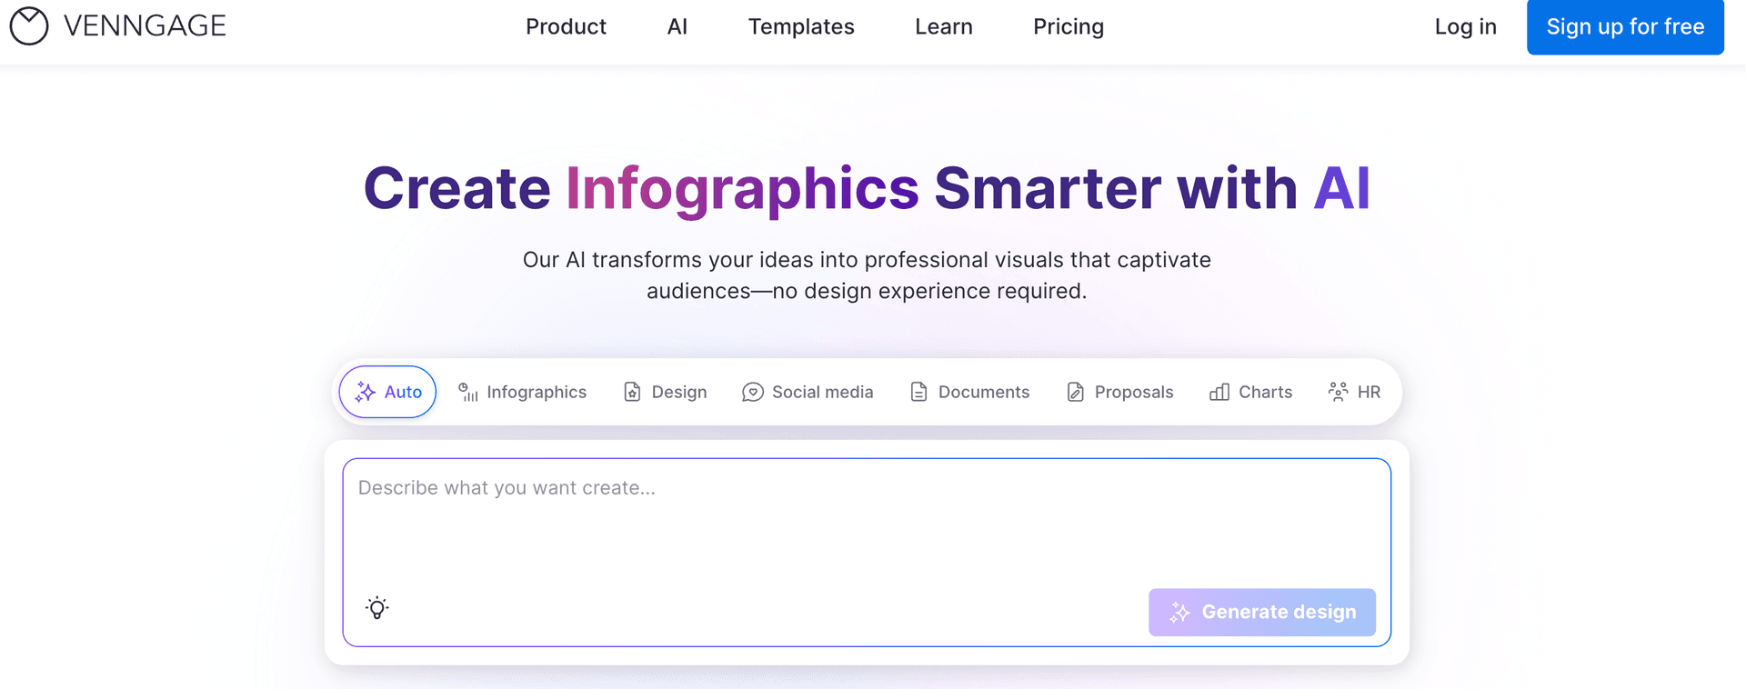Open the AI navigation menu
The image size is (1746, 689).
[x=677, y=27]
